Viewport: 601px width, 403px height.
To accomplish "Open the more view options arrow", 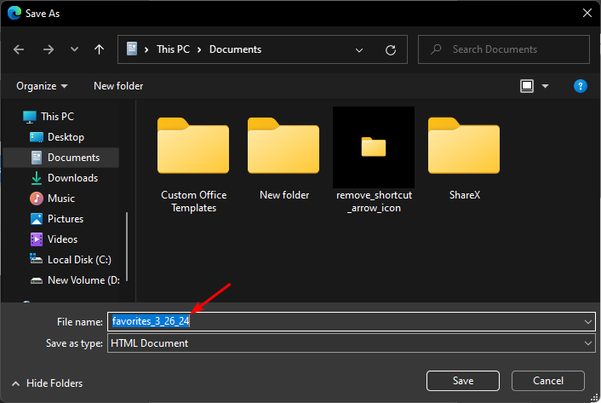I will pos(545,86).
